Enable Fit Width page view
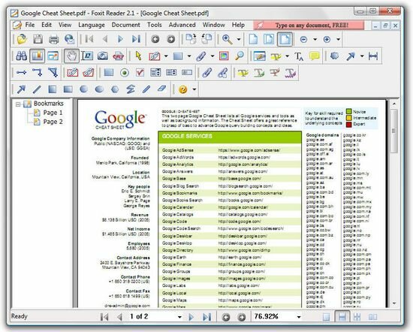 point(285,39)
